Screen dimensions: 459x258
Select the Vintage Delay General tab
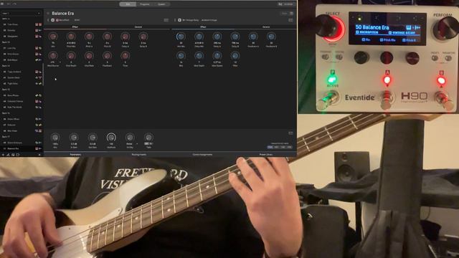(x=266, y=27)
